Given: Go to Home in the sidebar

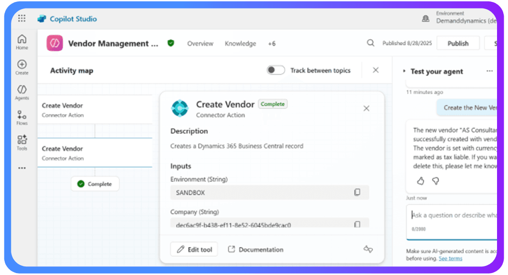Looking at the screenshot, I should [22, 42].
